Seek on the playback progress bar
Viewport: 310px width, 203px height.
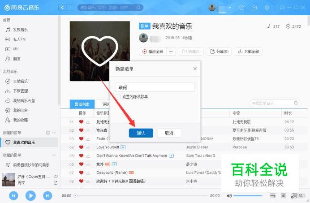[141, 196]
